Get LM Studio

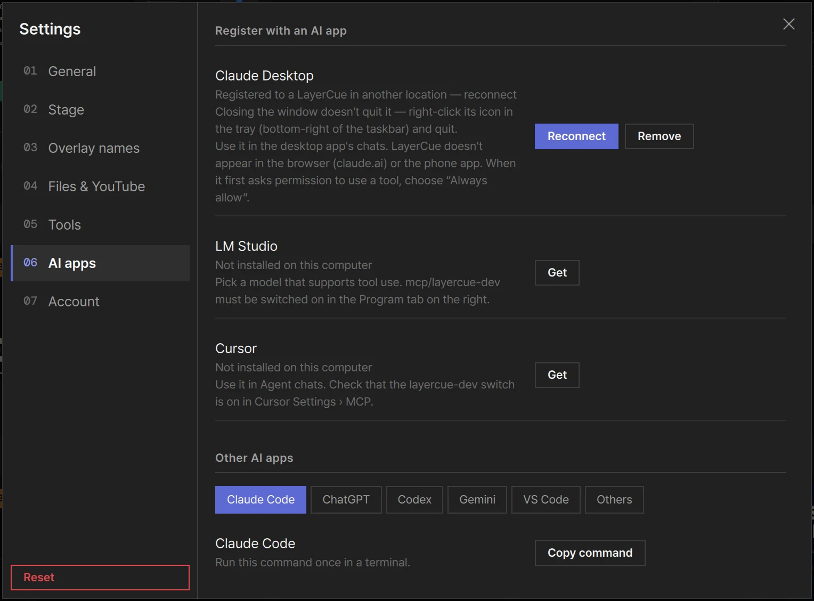point(557,273)
